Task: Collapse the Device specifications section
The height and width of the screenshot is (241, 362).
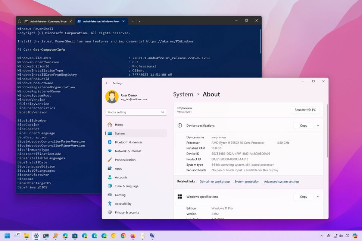Action: pos(318,125)
